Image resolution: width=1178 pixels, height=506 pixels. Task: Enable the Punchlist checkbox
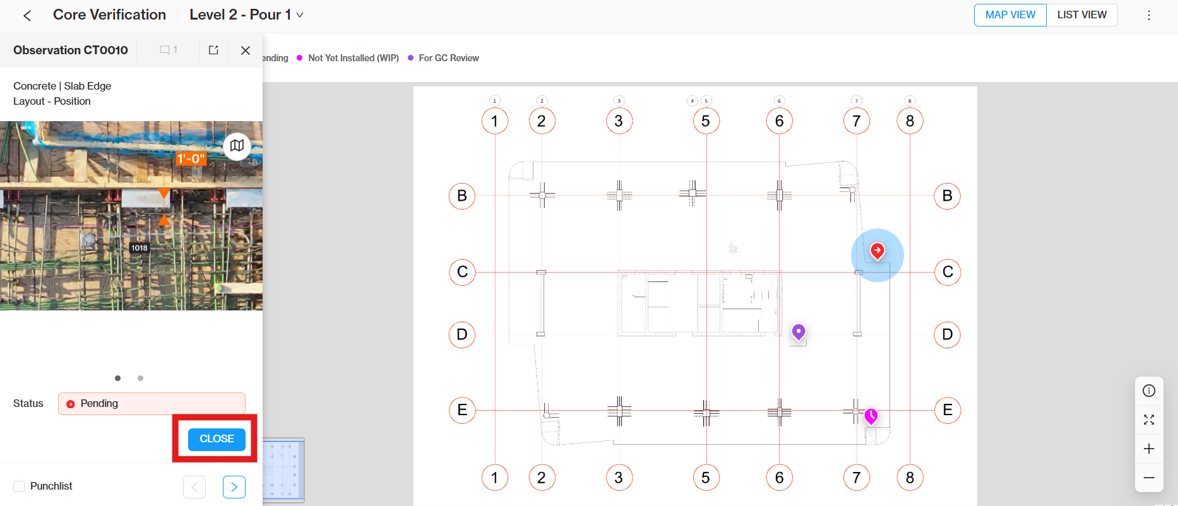pos(19,486)
